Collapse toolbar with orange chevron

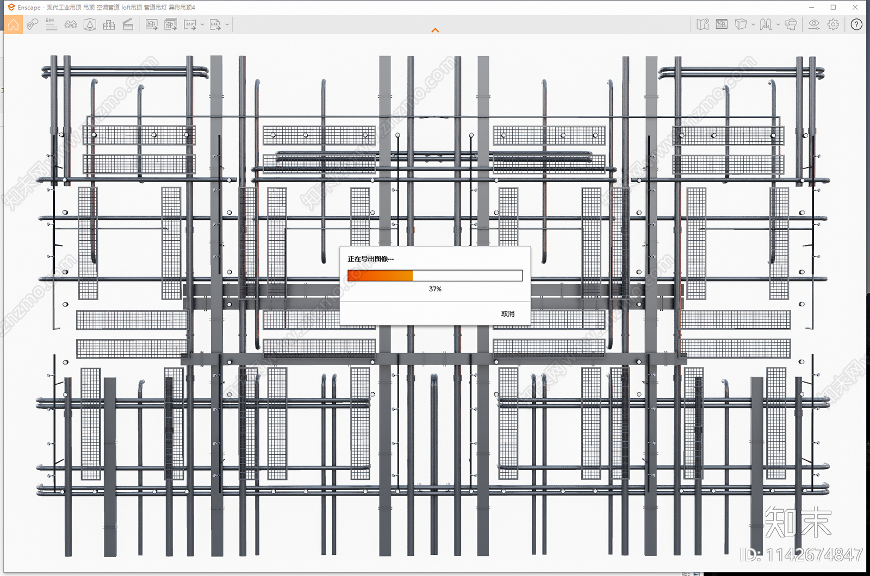point(435,30)
